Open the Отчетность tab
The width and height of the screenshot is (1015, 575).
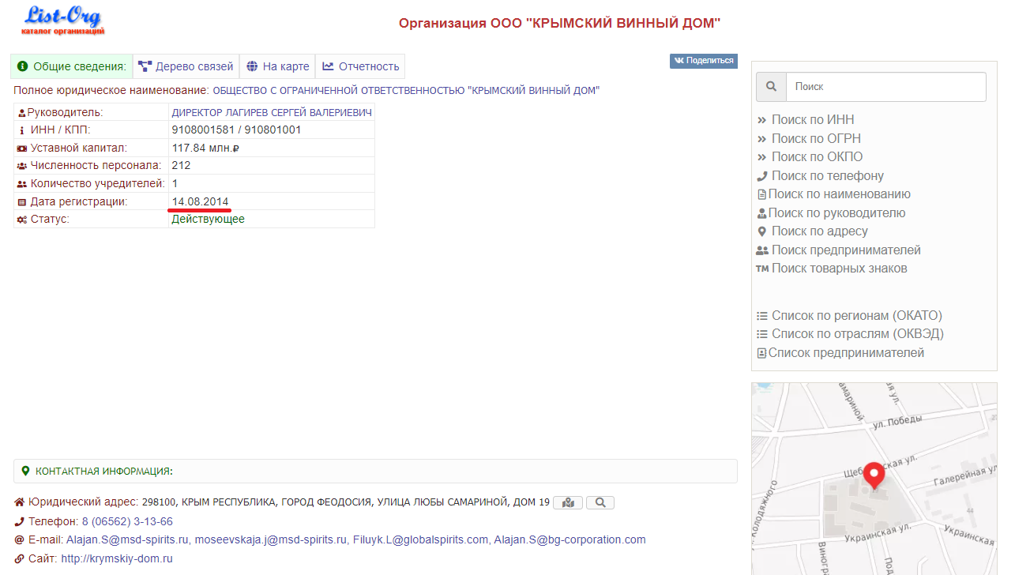[360, 66]
